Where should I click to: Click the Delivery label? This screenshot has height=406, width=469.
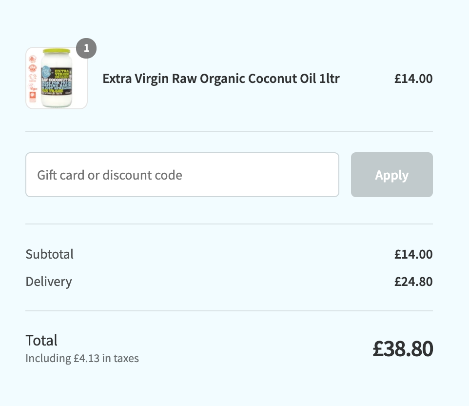coord(49,282)
